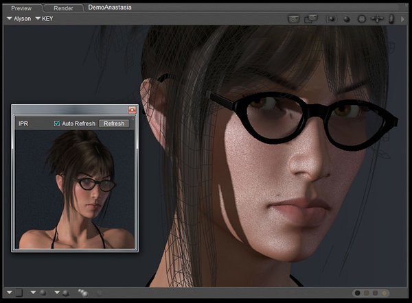
Task: Open the first sphere dropdown arrow at bottom
Action: click(x=33, y=292)
